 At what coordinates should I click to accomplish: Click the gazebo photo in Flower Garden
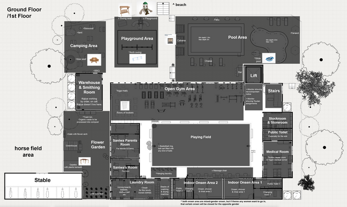(84, 161)
